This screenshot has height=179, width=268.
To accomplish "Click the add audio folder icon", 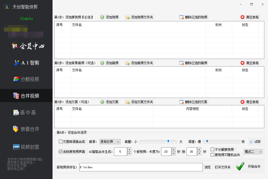I will tap(127, 63).
